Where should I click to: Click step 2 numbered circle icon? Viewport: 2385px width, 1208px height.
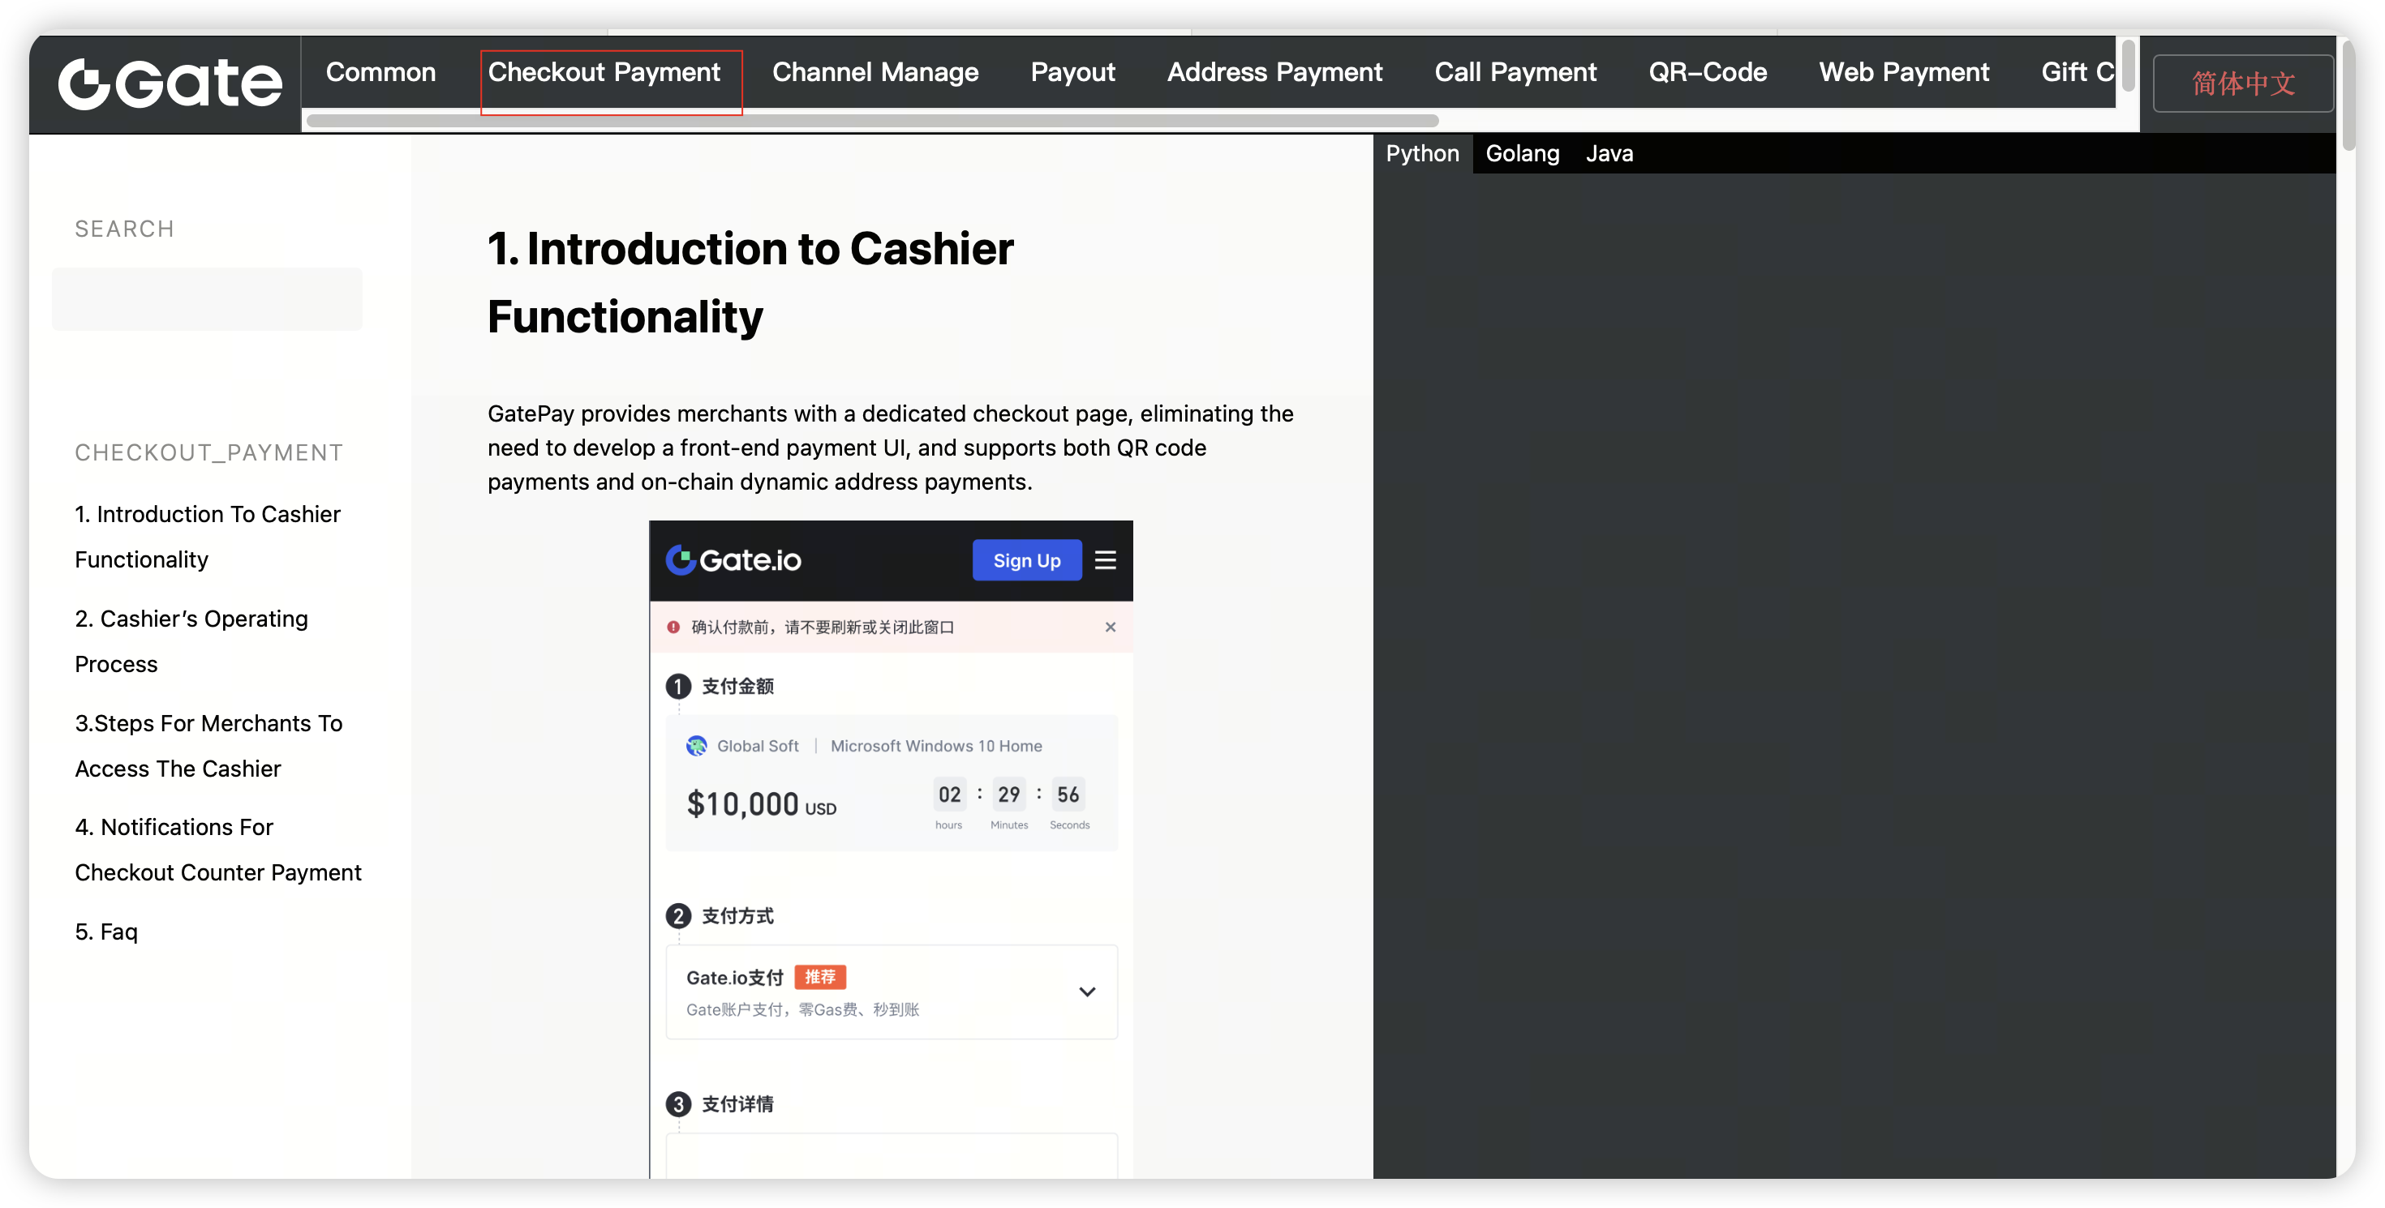(677, 915)
